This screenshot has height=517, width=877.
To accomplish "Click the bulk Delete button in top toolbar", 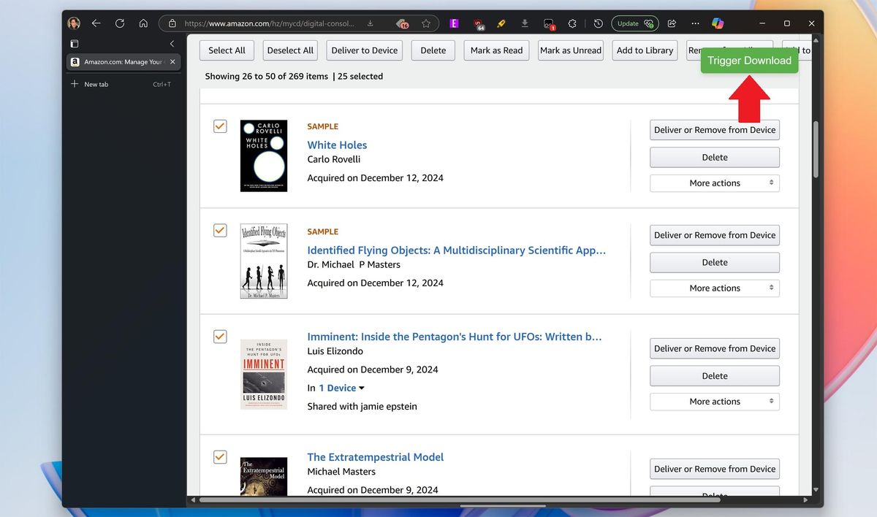I will (433, 50).
